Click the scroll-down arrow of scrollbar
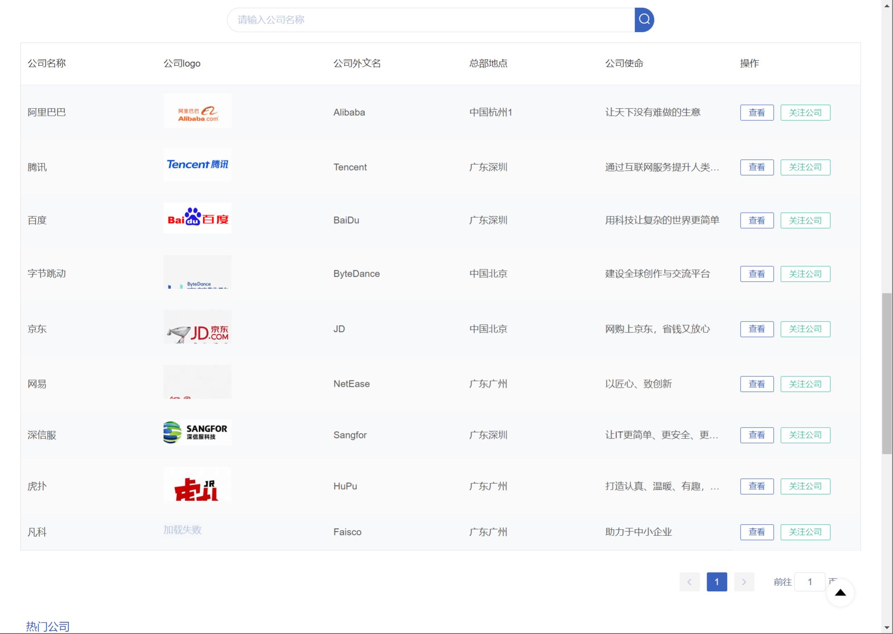This screenshot has width=893, height=634. (x=887, y=628)
